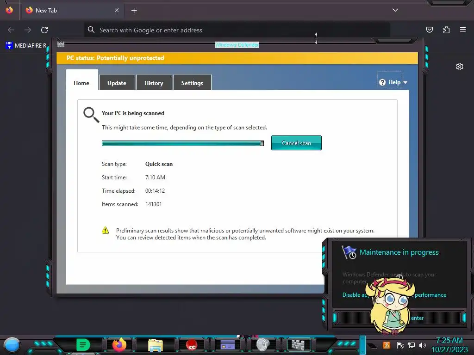Open the Firefox hamburger application menu
This screenshot has height=355, width=474.
click(463, 30)
